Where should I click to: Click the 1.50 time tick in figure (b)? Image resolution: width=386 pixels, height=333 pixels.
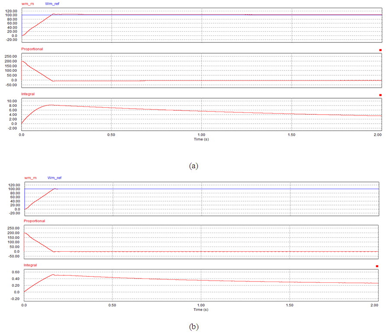point(289,305)
